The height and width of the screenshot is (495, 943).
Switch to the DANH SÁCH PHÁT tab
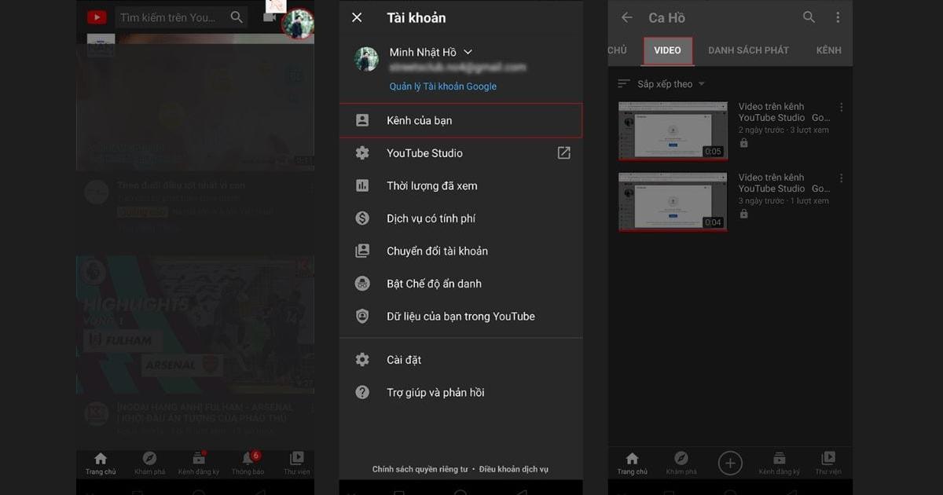748,49
